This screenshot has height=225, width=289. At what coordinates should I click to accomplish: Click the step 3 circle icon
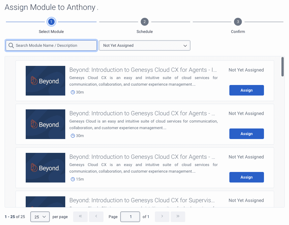click(238, 22)
